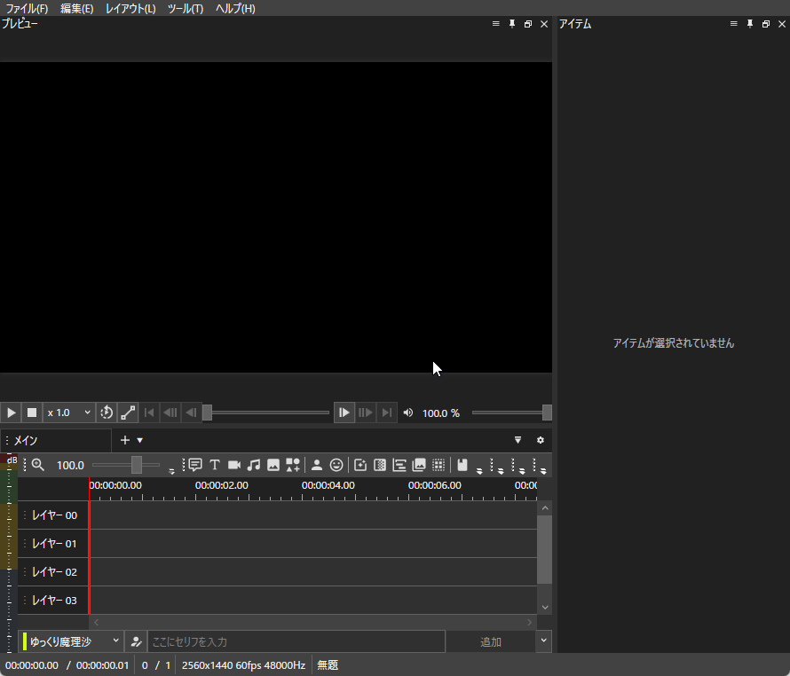
Task: Add a video item to the timeline
Action: coord(233,465)
